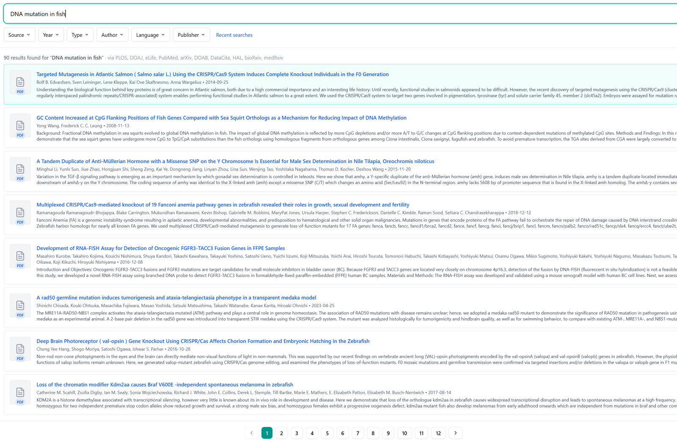Open 'A rad50 germline mutation' article title
The image size is (677, 443).
(176, 298)
